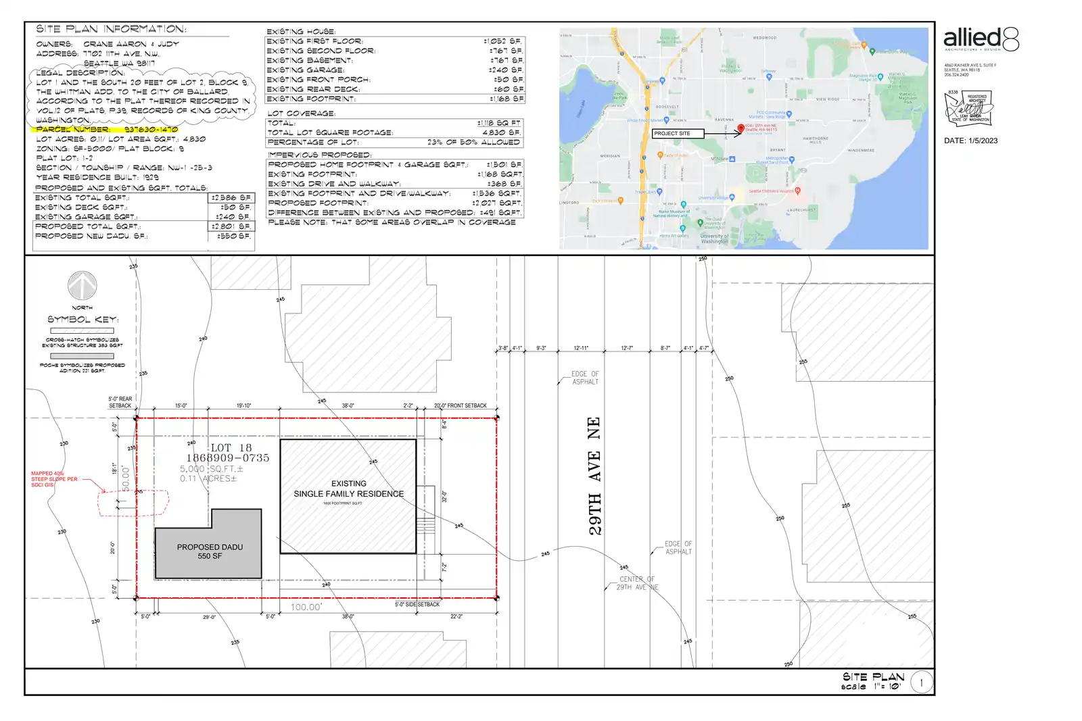Image resolution: width=1082 pixels, height=721 pixels.
Task: Click the 4860 RAINIER AVE S address text
Action: [970, 66]
